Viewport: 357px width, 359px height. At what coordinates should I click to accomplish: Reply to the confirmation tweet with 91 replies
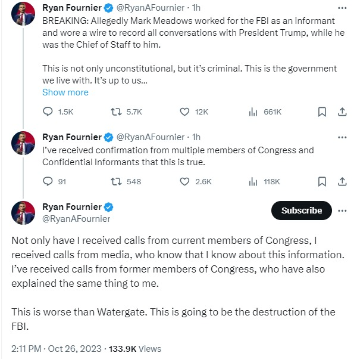[x=49, y=181]
